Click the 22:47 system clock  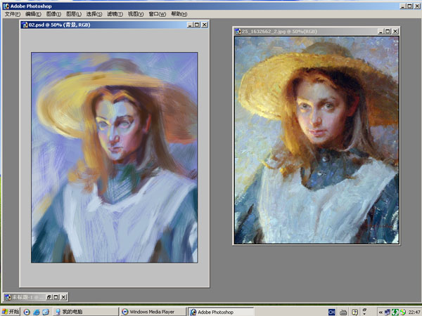[414, 312]
